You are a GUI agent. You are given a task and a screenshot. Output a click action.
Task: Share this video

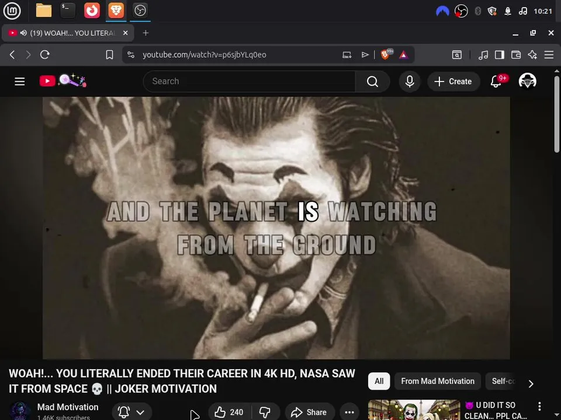point(310,412)
